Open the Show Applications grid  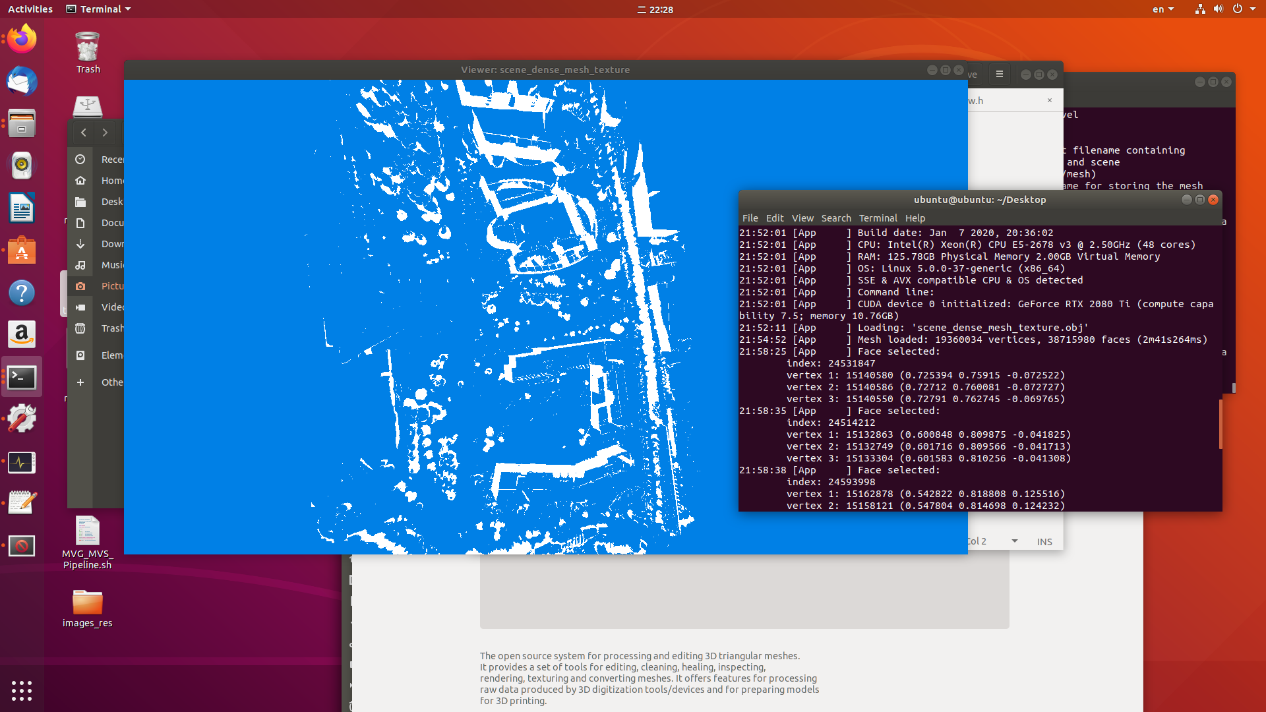coord(22,690)
